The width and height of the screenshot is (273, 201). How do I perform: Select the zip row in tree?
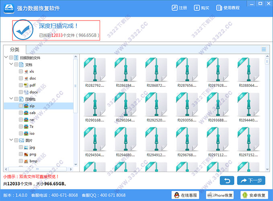(x=39, y=106)
